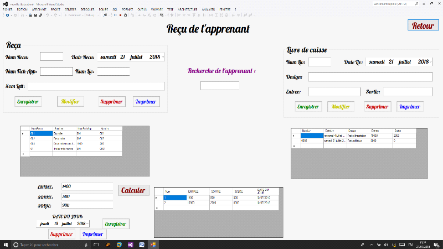Click the Continue debugging toolbar button

[x=73, y=15]
